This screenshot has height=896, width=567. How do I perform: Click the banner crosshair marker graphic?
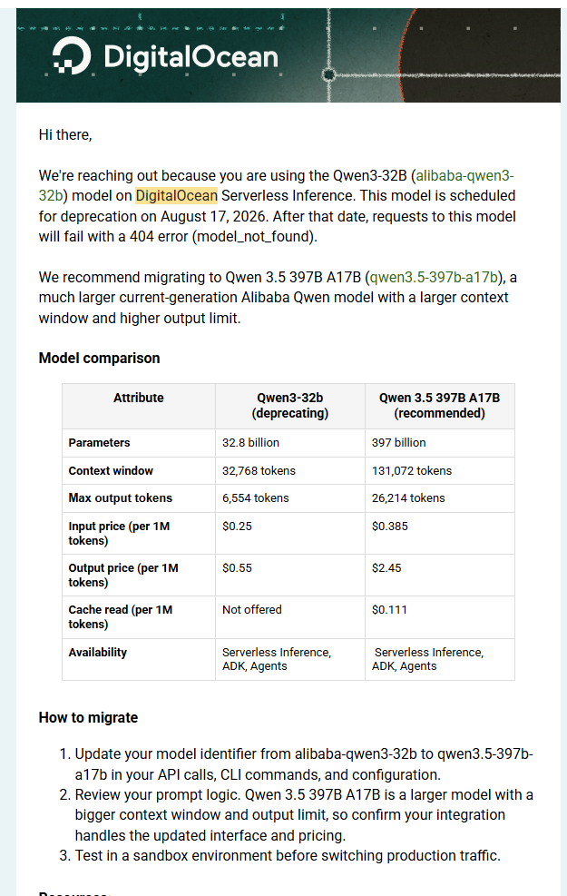328,74
